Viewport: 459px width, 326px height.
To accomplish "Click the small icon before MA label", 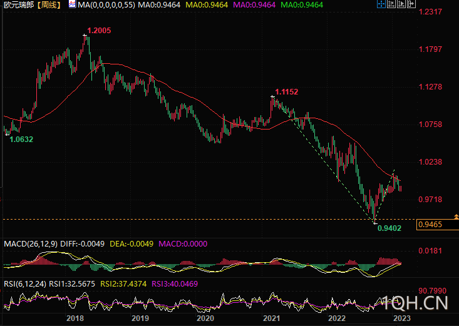I will [x=72, y=6].
